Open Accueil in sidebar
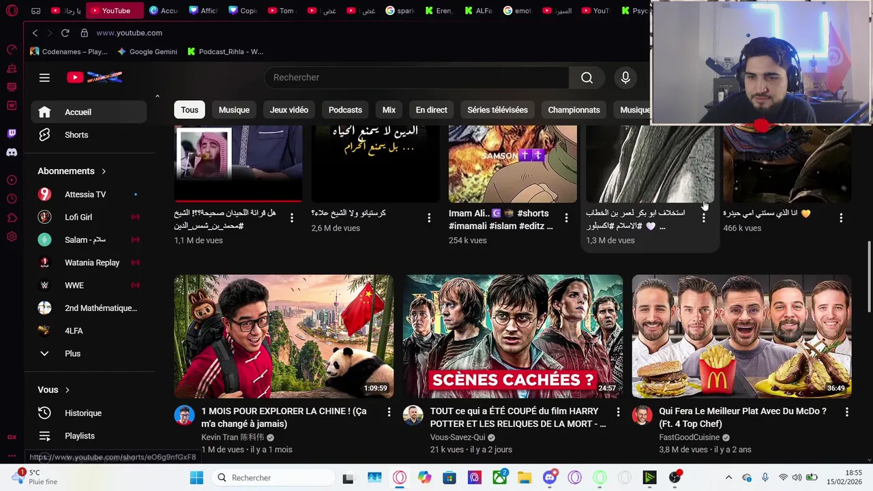873x491 pixels. pos(89,112)
